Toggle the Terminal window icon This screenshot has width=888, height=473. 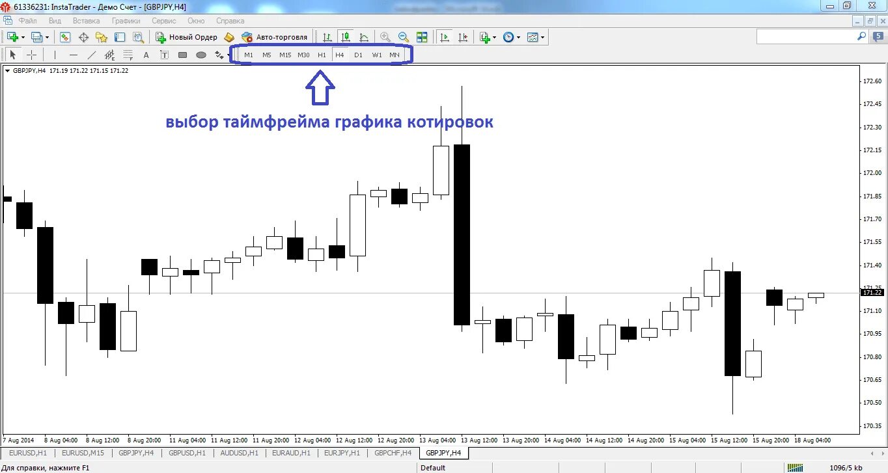pyautogui.click(x=120, y=37)
